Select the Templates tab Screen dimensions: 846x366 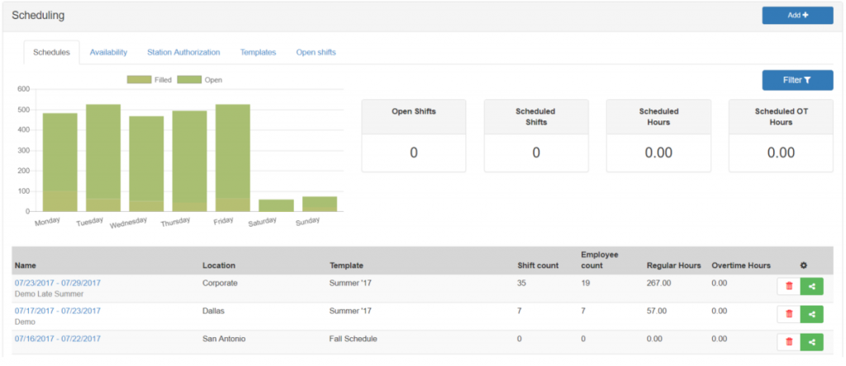pyautogui.click(x=258, y=53)
